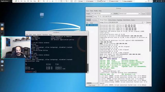Open VMware console view icon
The height and width of the screenshot is (92, 165).
(x=71, y=1)
